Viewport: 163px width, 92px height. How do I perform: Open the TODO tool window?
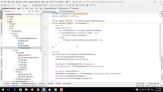7,84
